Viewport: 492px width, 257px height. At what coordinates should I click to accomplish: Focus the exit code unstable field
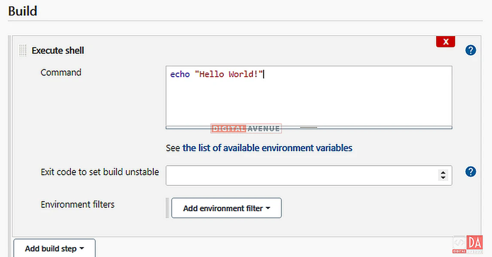coord(309,176)
